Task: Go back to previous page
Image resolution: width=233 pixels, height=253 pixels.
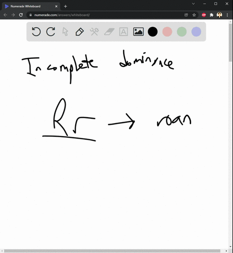Action: [x=5, y=15]
